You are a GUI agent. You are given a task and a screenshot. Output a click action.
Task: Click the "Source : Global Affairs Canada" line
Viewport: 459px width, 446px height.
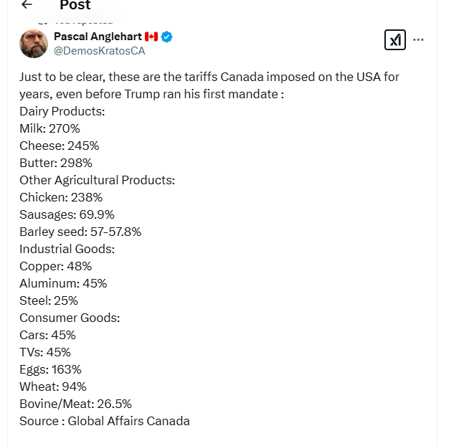click(105, 421)
